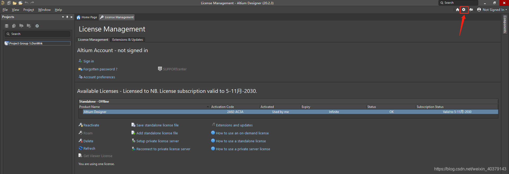The width and height of the screenshot is (509, 174).
Task: Open the Components side panel tab
Action: pos(505,24)
